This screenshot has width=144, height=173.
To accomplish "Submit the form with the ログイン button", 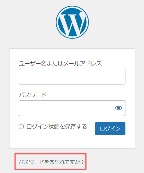I will (x=110, y=129).
